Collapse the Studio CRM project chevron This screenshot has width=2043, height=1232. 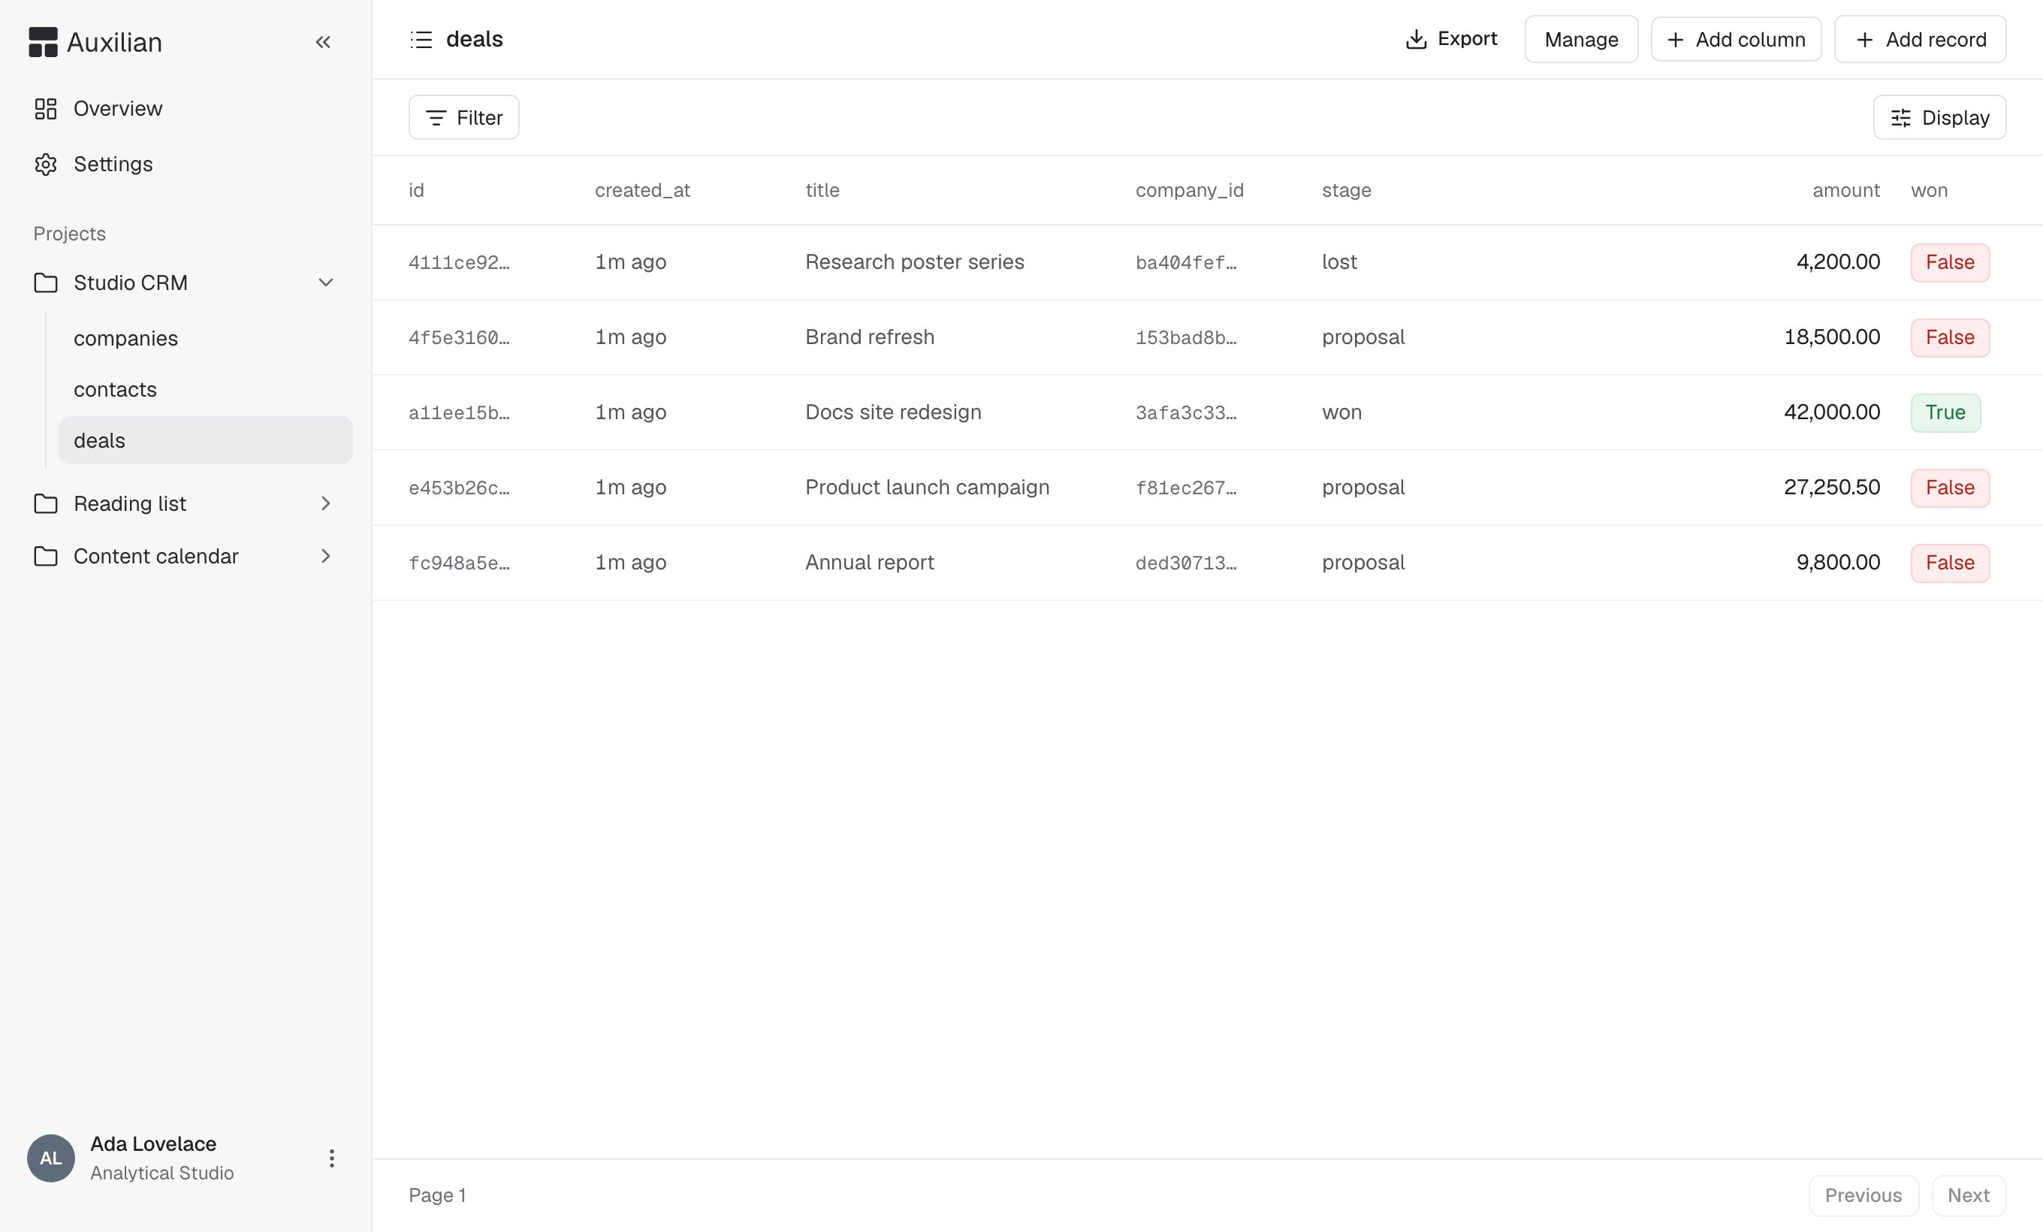click(326, 282)
